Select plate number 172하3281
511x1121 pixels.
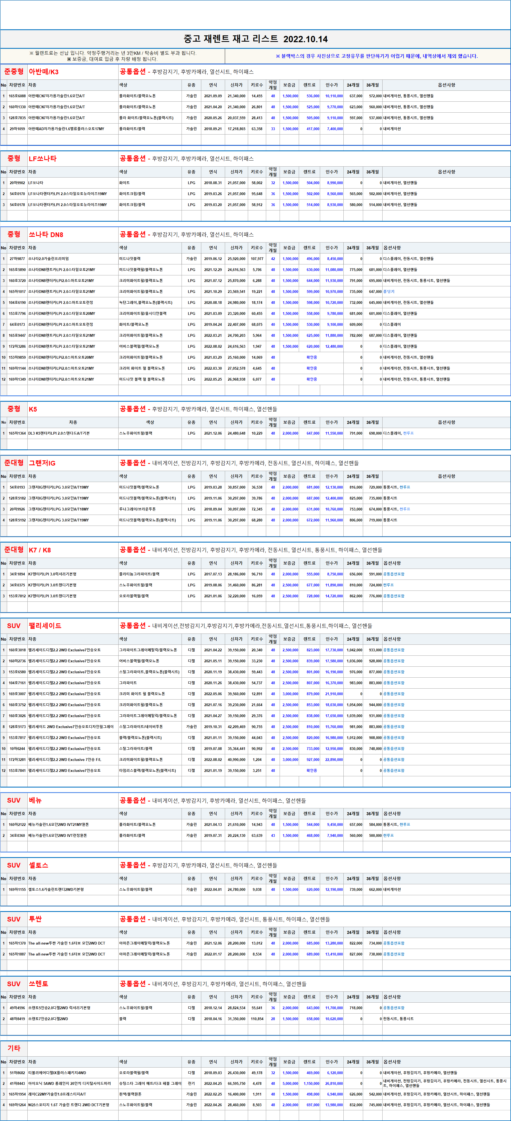(x=18, y=759)
